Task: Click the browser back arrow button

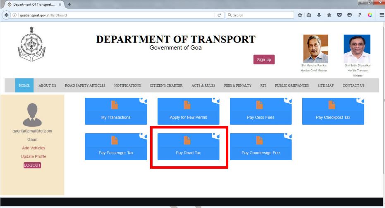Action: click(x=6, y=15)
